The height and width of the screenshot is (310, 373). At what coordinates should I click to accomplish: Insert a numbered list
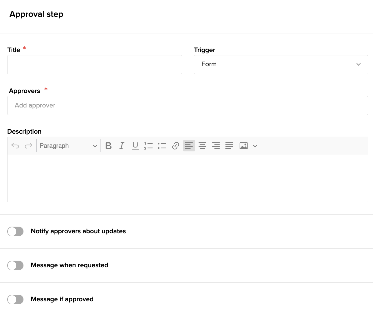tap(149, 146)
